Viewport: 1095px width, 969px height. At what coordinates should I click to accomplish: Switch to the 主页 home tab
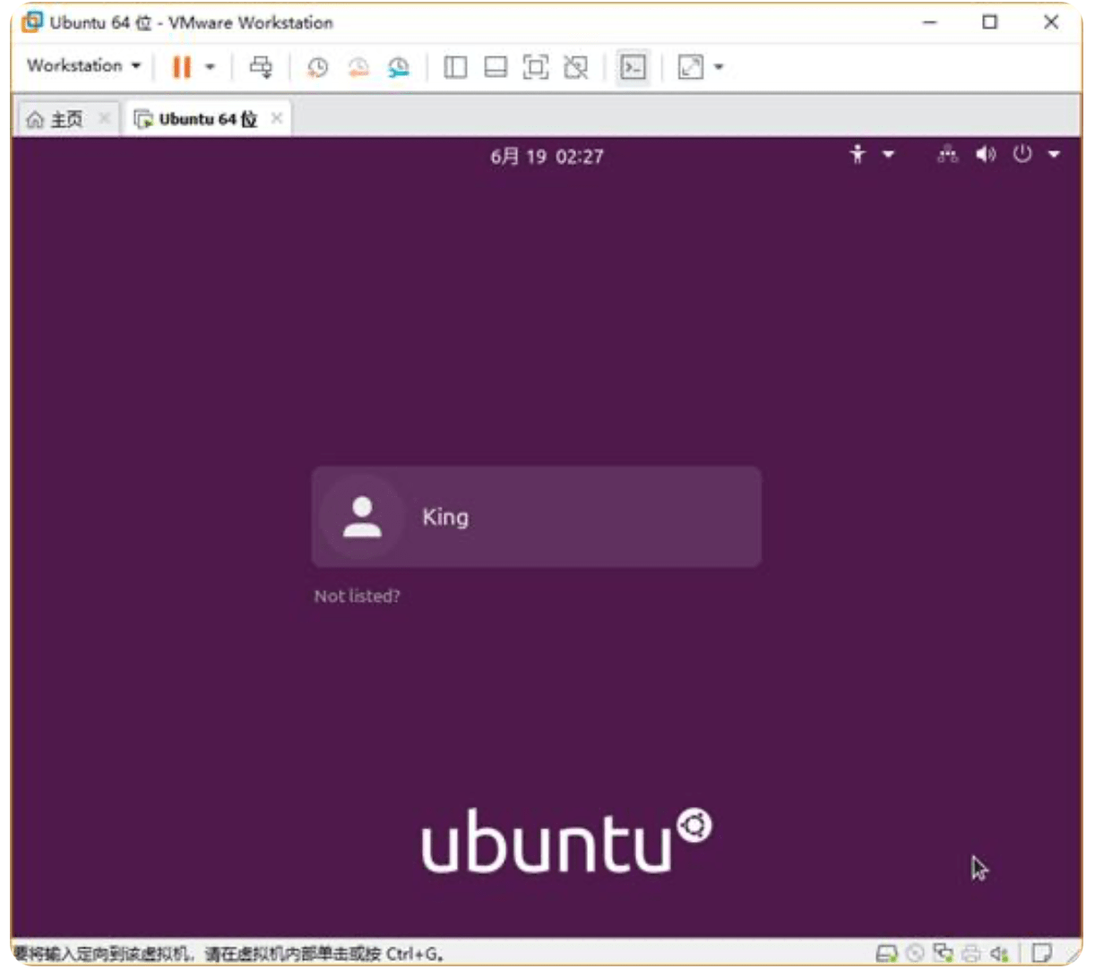click(56, 119)
